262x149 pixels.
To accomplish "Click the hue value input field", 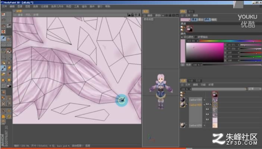I will click(x=192, y=41).
